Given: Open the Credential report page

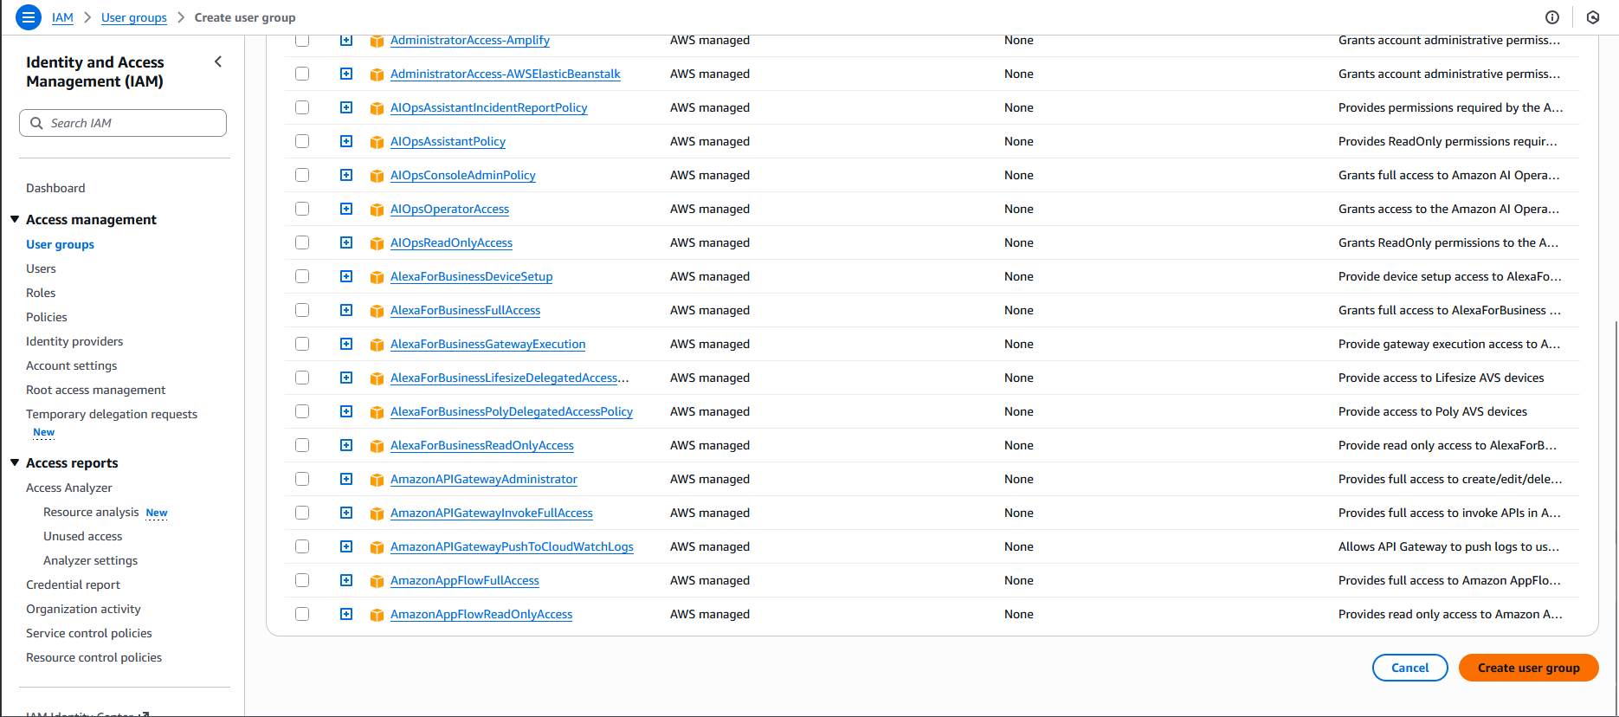Looking at the screenshot, I should pyautogui.click(x=73, y=585).
